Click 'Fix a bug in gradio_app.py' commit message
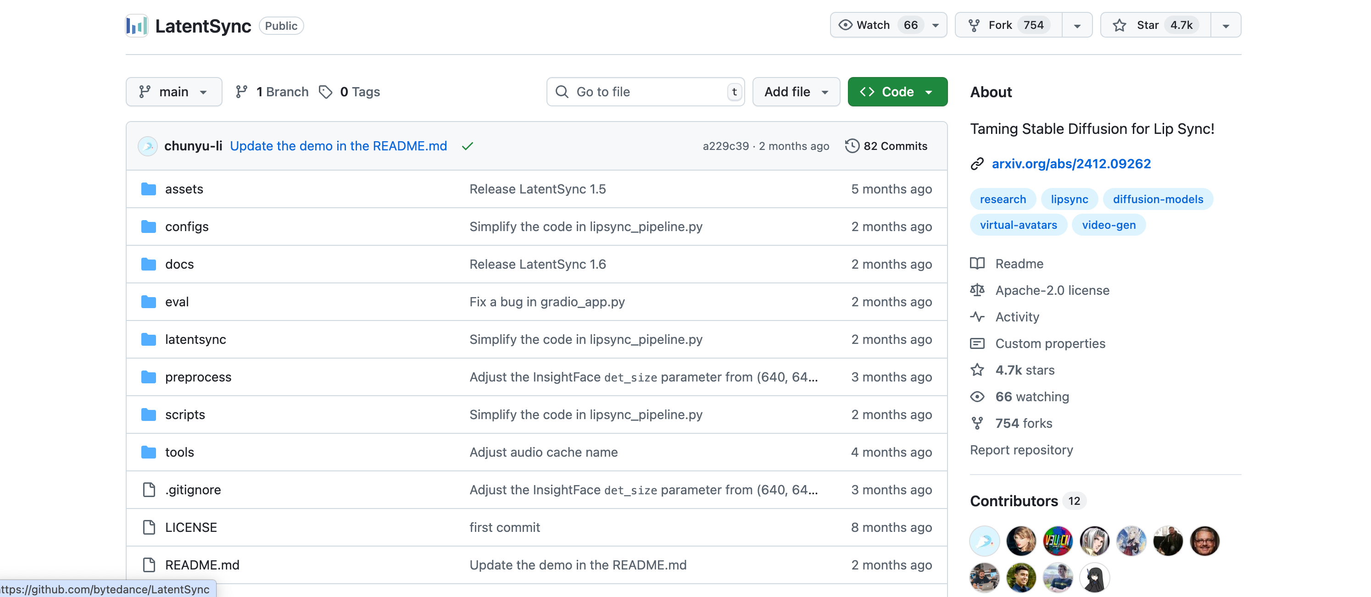The width and height of the screenshot is (1371, 597). coord(546,302)
